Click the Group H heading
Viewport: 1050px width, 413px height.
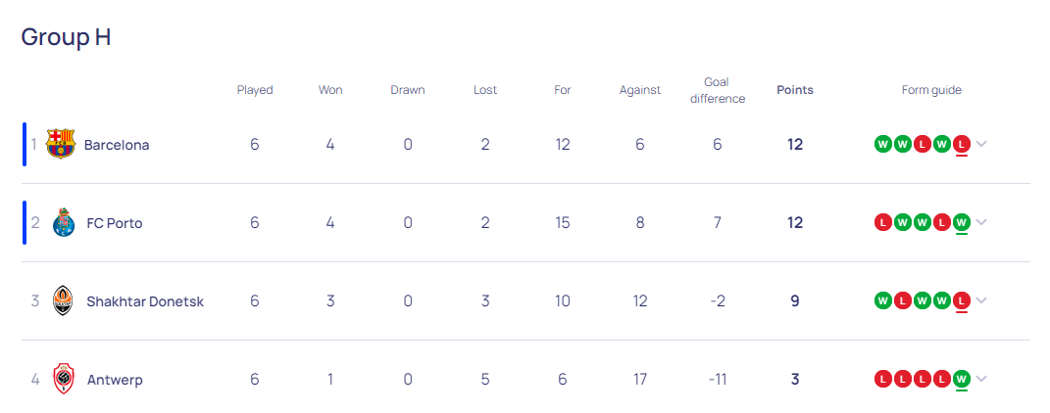[x=66, y=37]
